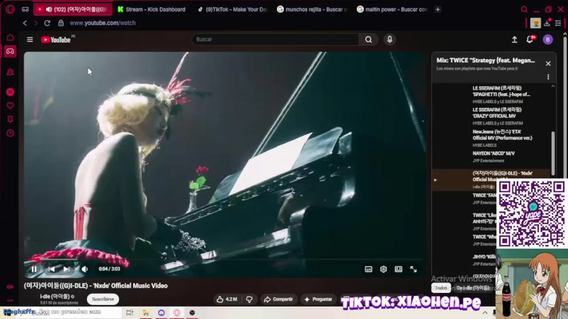
Task: Open the GX control sidebar icon
Action: pos(10,287)
